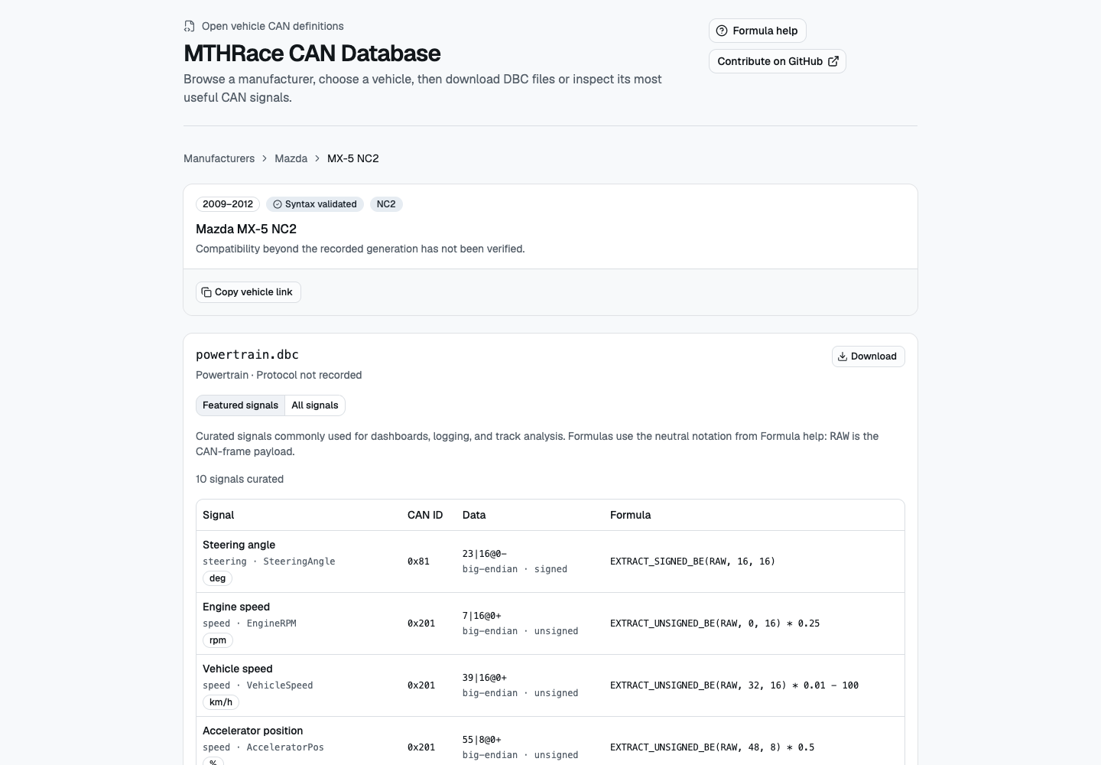The image size is (1101, 765).
Task: Click the Formula column header
Action: (631, 515)
